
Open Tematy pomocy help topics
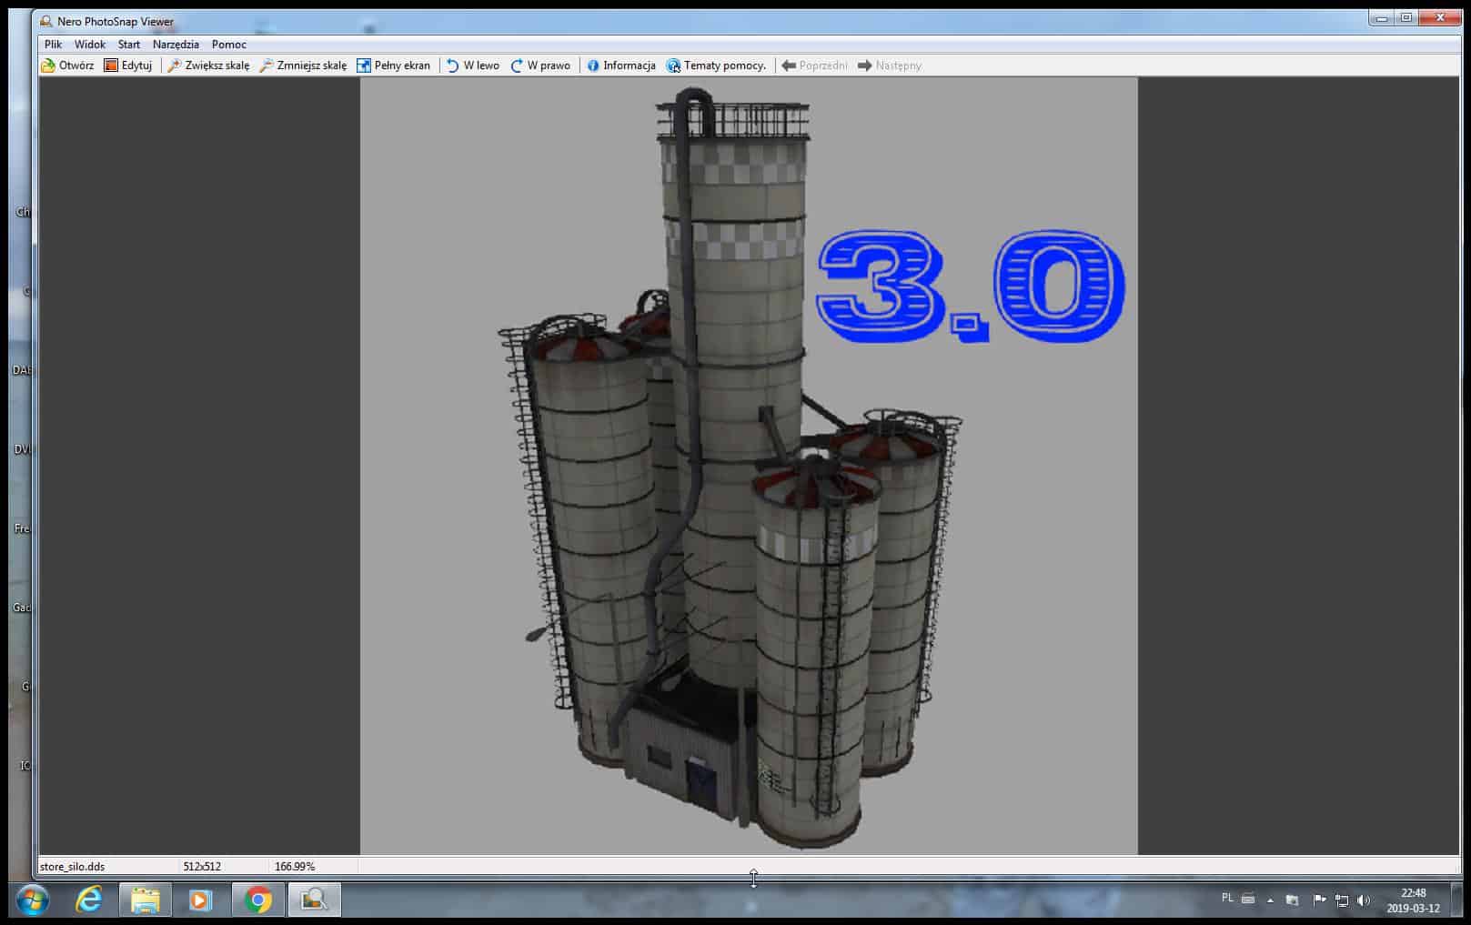click(x=716, y=65)
